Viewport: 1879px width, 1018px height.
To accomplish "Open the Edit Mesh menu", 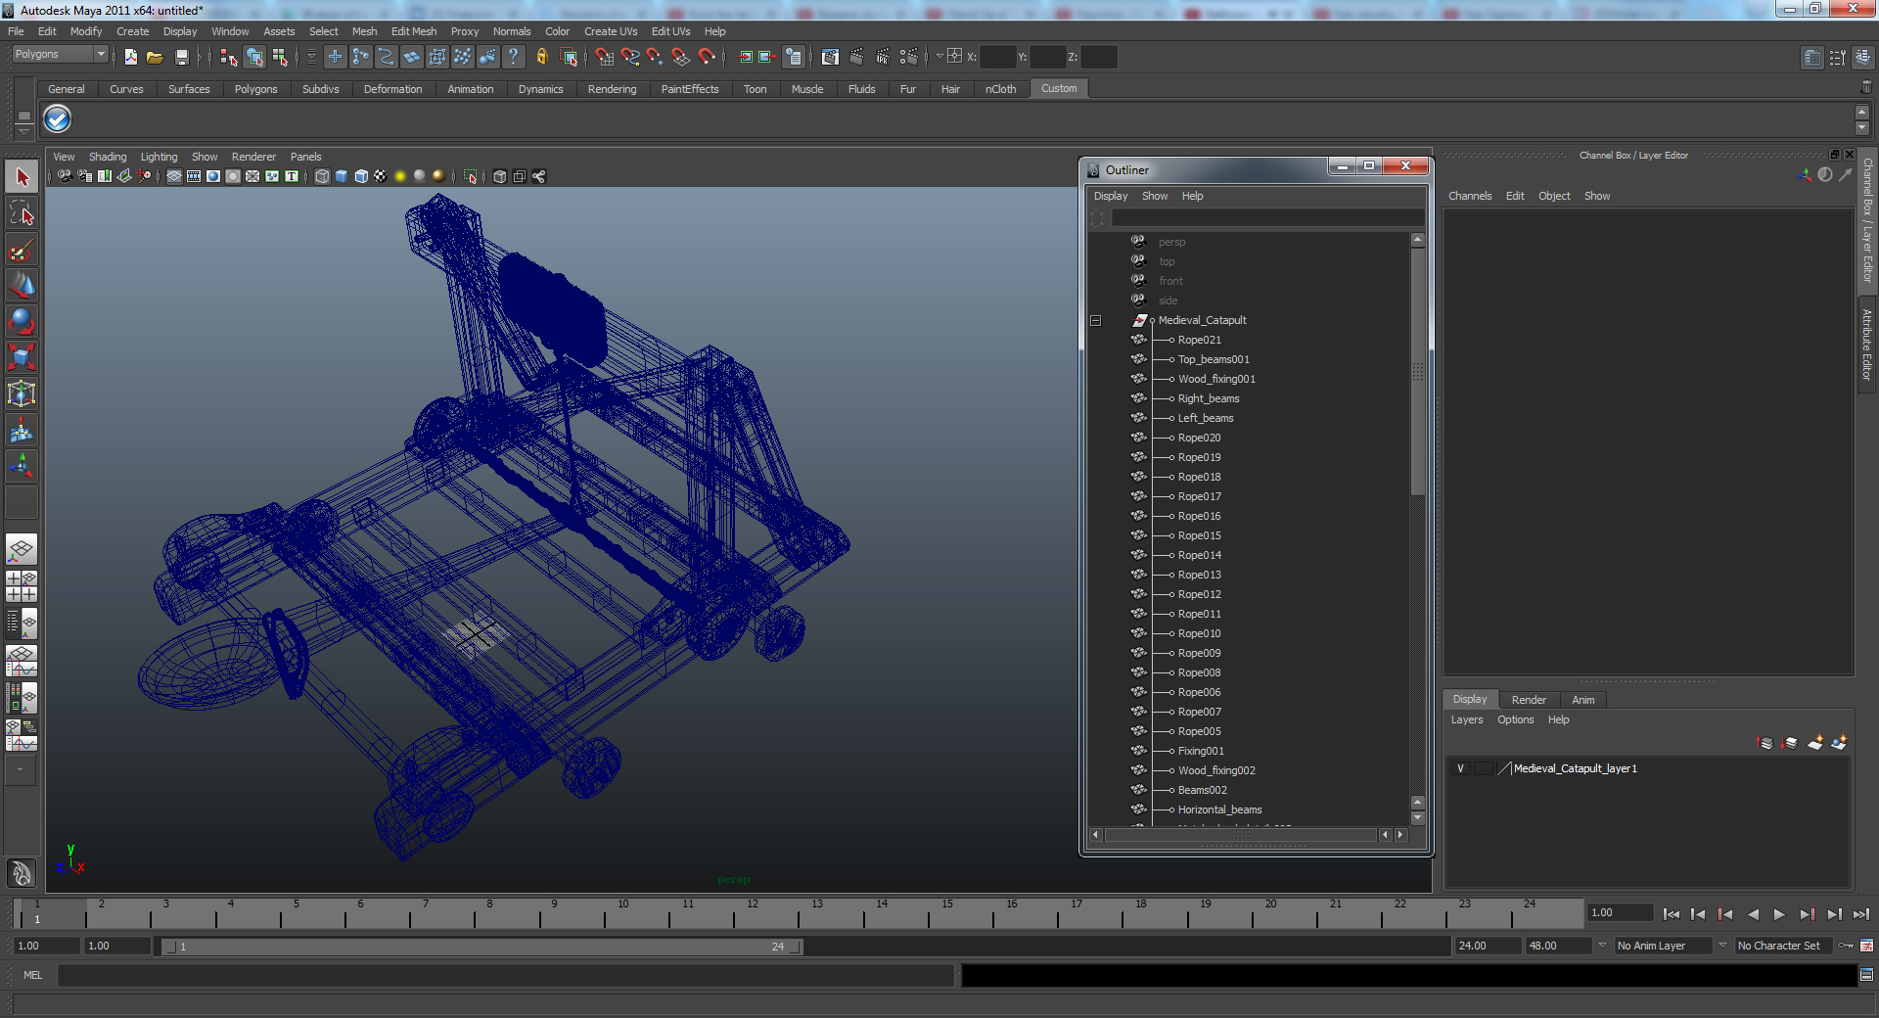I will 414,31.
